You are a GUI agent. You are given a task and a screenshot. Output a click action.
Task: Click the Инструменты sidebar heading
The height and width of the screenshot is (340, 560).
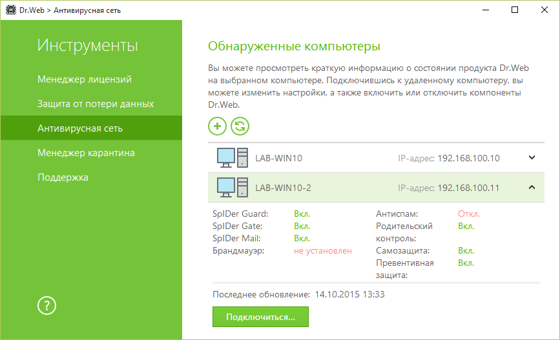[x=87, y=46]
